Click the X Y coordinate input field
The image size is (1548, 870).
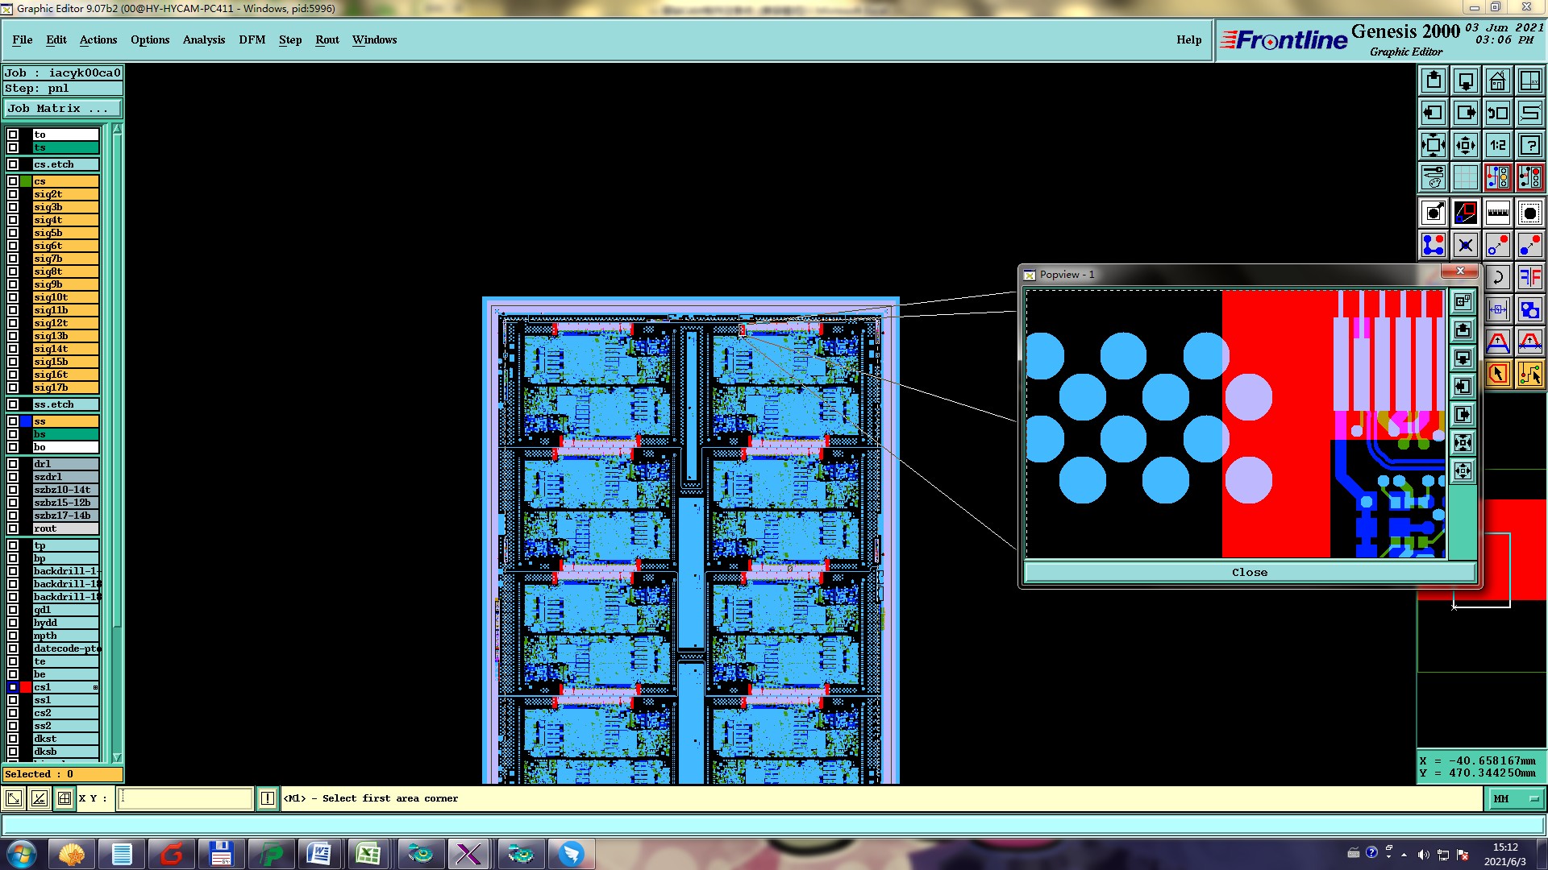point(185,798)
